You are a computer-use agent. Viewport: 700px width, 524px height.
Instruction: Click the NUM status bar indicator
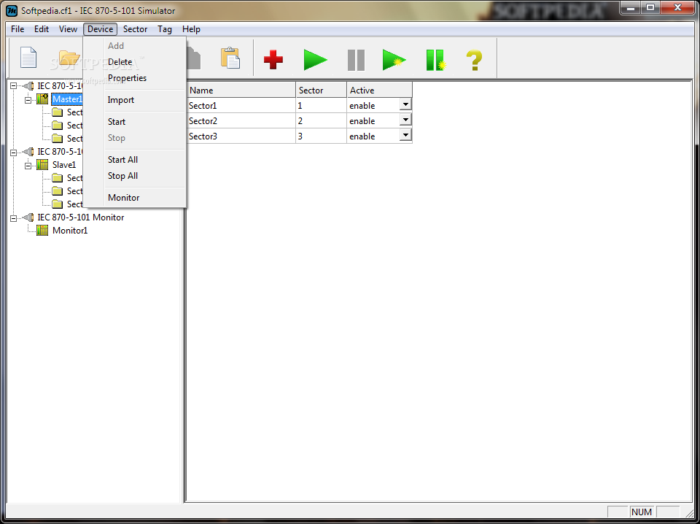(x=642, y=512)
